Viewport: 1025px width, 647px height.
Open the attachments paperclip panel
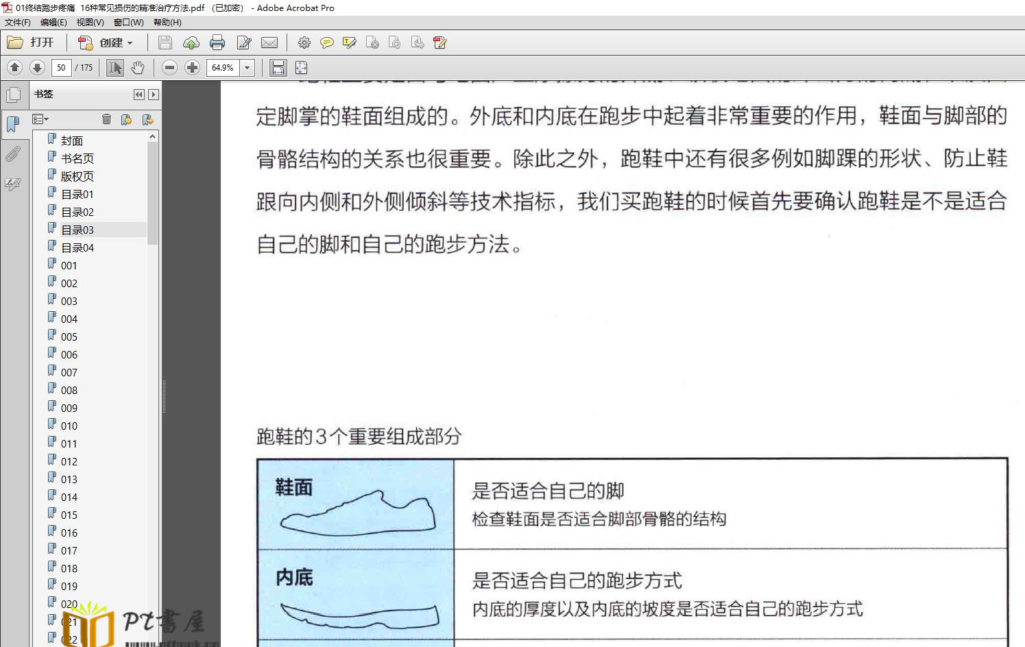(13, 154)
